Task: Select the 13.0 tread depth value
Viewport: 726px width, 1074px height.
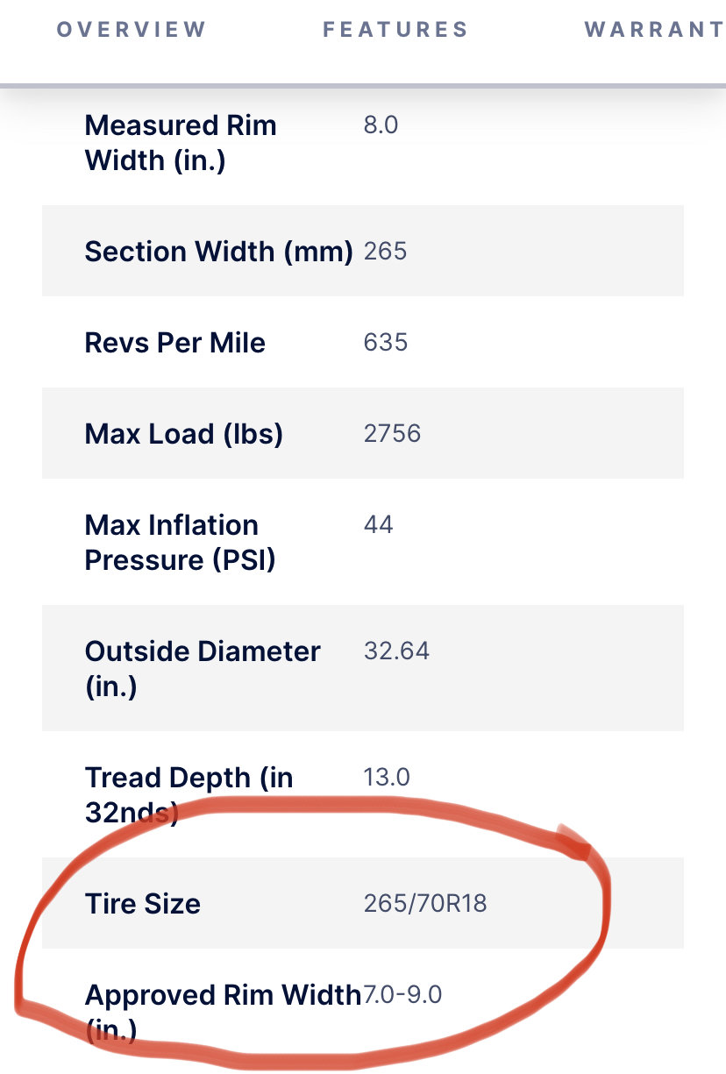Action: (x=387, y=778)
